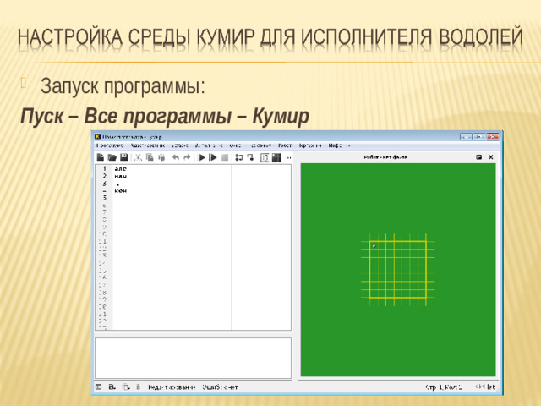This screenshot has width=541, height=406.
Task: Click the Save floppy disk icon
Action: pyautogui.click(x=124, y=157)
